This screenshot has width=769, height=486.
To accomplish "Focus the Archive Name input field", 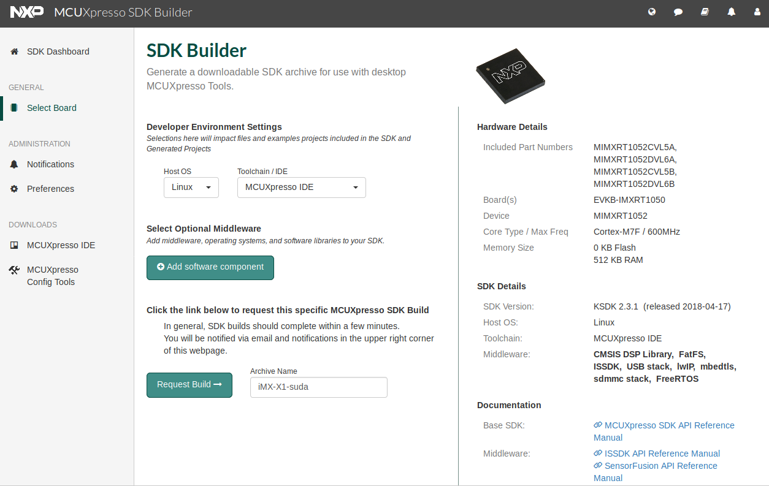I will click(319, 387).
